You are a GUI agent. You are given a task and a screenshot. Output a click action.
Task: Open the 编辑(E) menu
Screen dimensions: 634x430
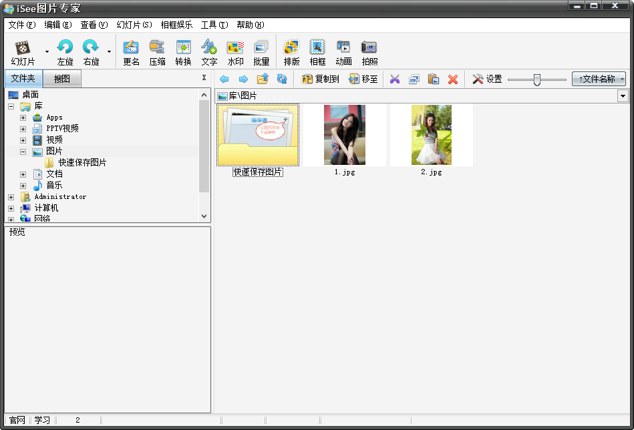(x=58, y=25)
